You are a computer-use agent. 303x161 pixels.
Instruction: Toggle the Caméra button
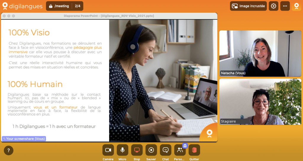108,150
